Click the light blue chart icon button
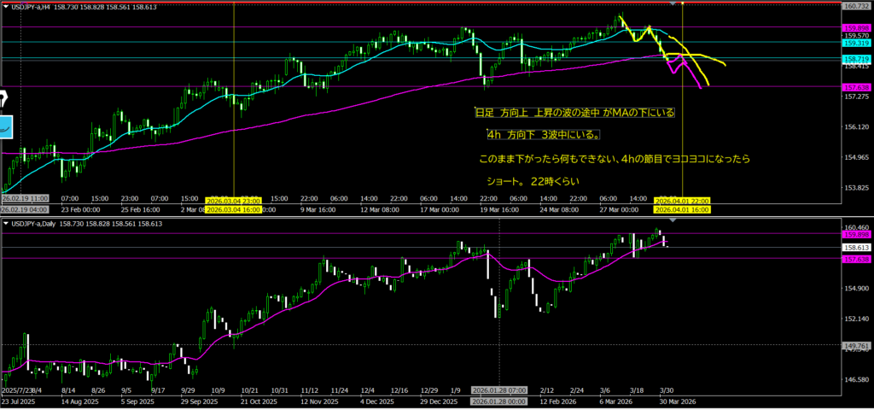Screen dimensions: 874x410 click(5, 126)
